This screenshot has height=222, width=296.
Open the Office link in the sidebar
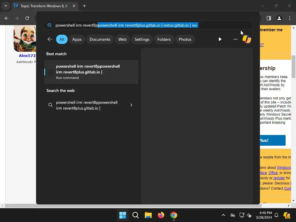273,173
